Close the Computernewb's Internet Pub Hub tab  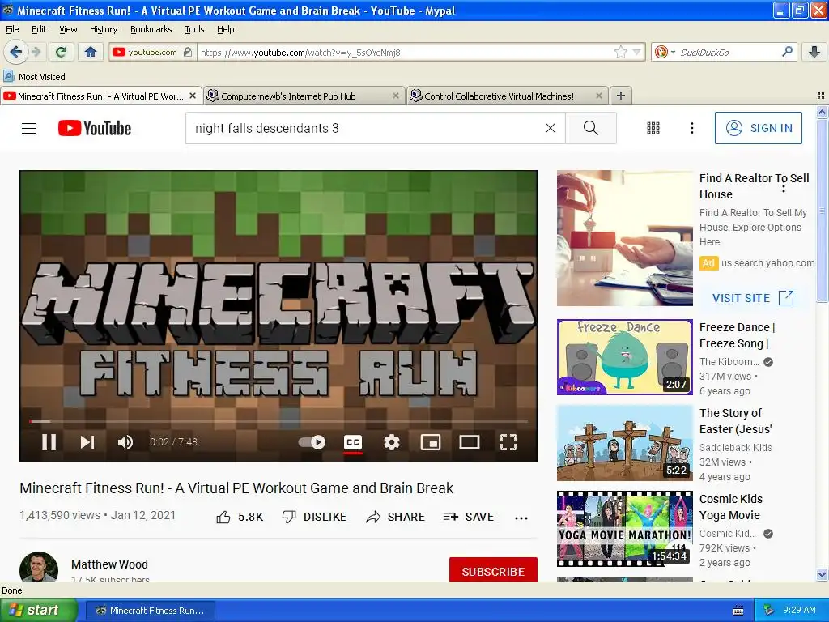point(395,96)
